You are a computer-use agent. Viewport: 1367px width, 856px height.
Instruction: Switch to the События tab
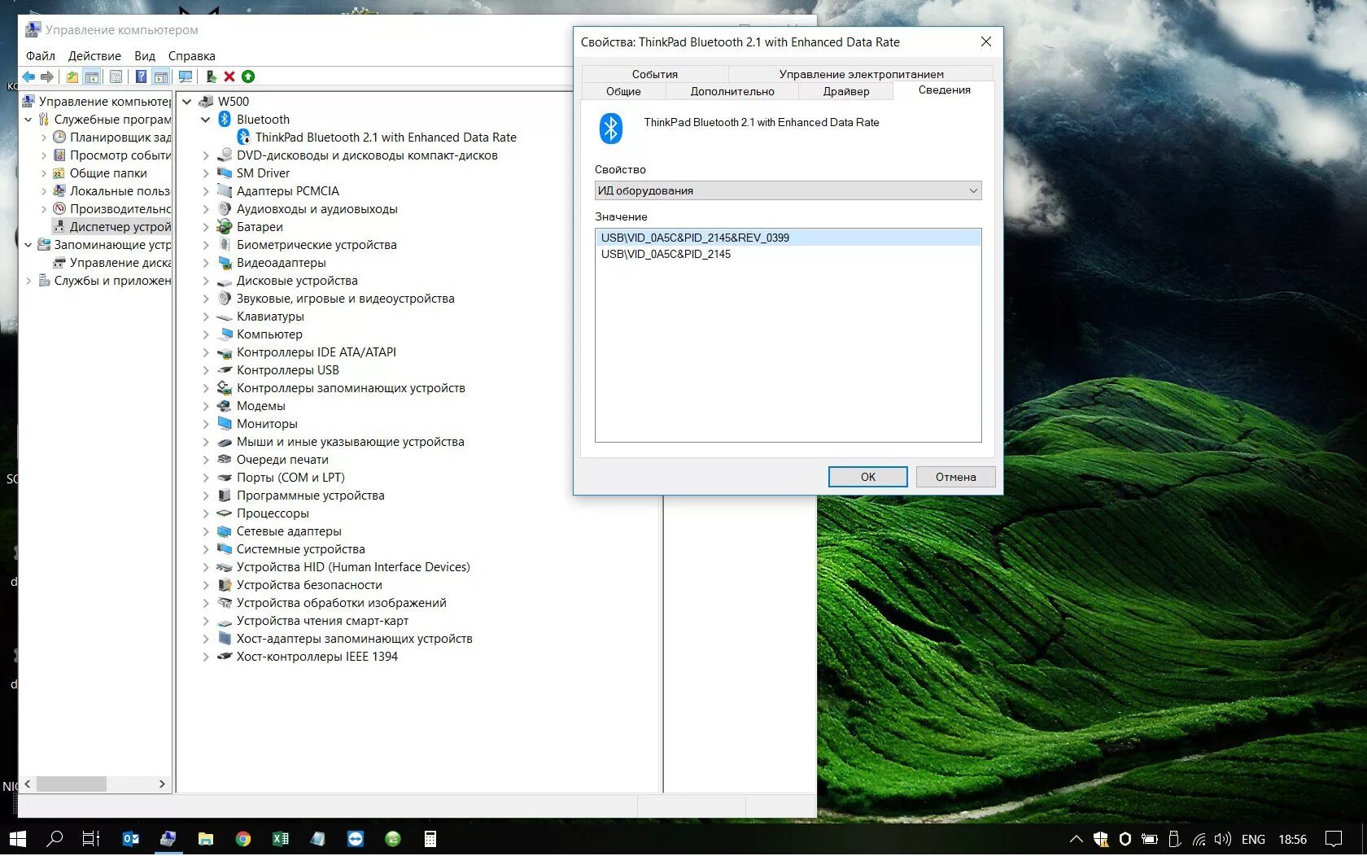pos(655,74)
